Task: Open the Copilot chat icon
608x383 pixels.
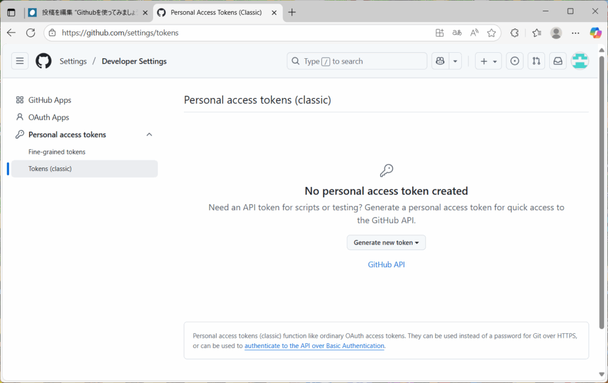Action: (440, 61)
